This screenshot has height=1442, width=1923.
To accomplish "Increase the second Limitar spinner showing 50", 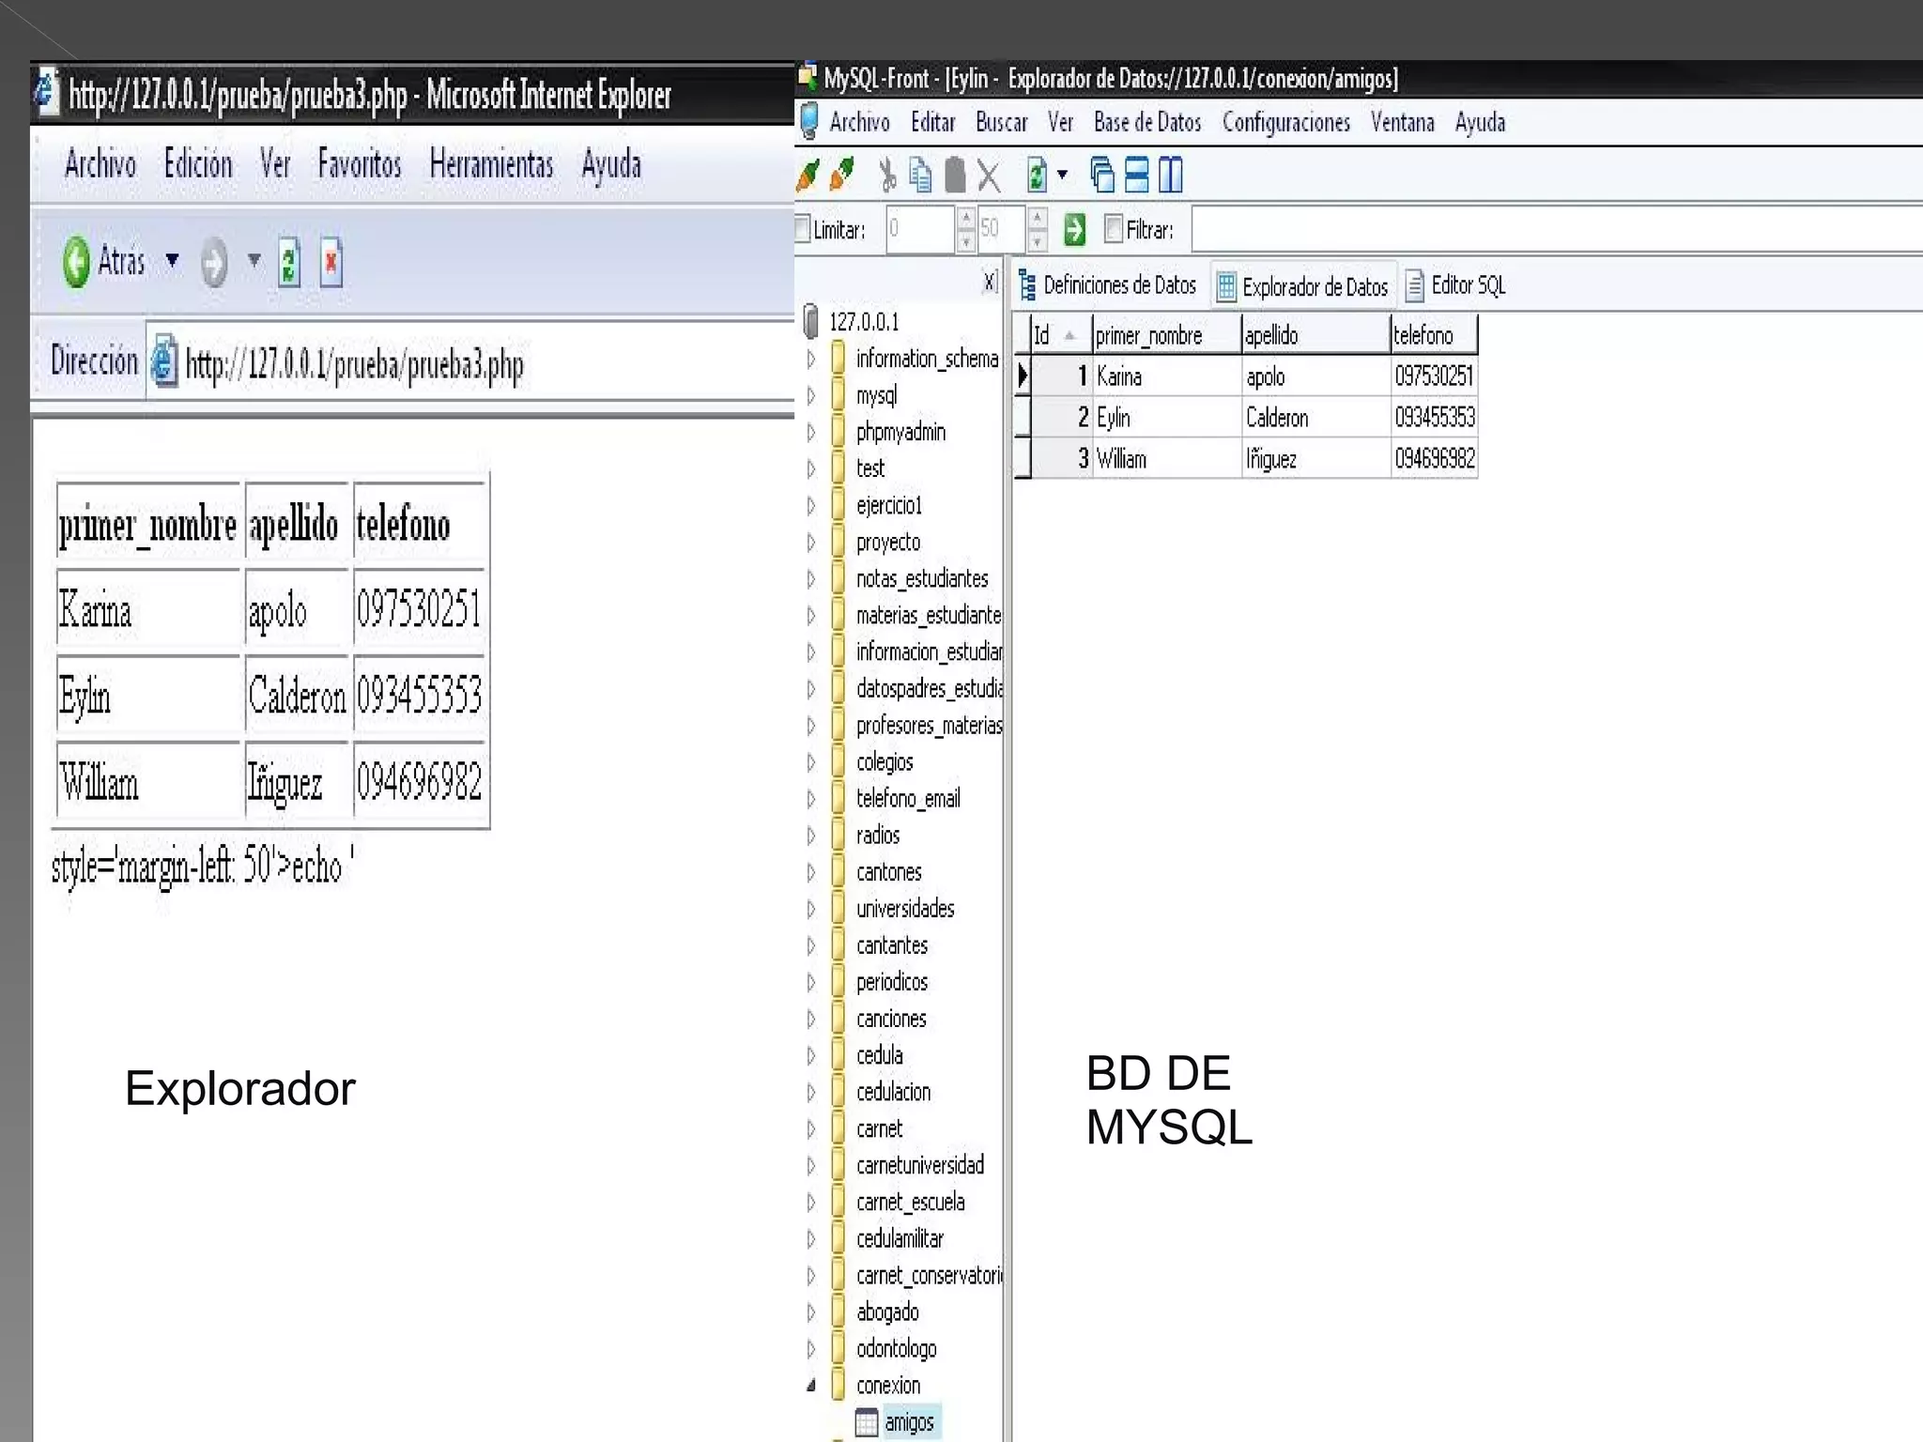I will (1037, 218).
